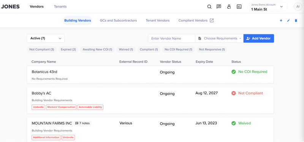This screenshot has width=304, height=142.
Task: Open the Choose Requirements dropdown
Action: 219,39
